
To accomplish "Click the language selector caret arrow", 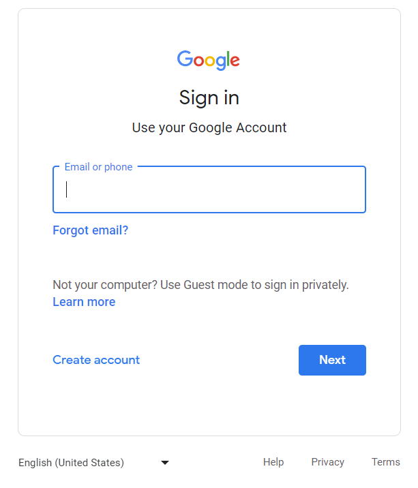I will pos(165,463).
